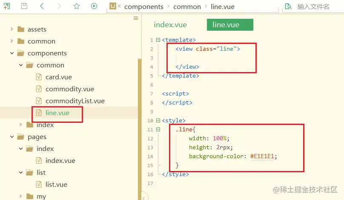
Task: Open card.vue file
Action: coord(59,77)
